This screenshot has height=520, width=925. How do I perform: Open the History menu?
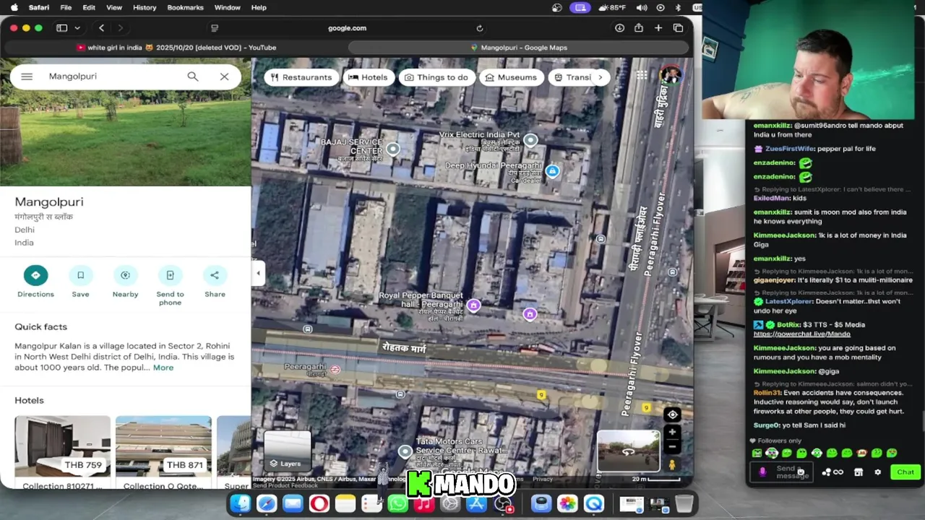(x=145, y=7)
